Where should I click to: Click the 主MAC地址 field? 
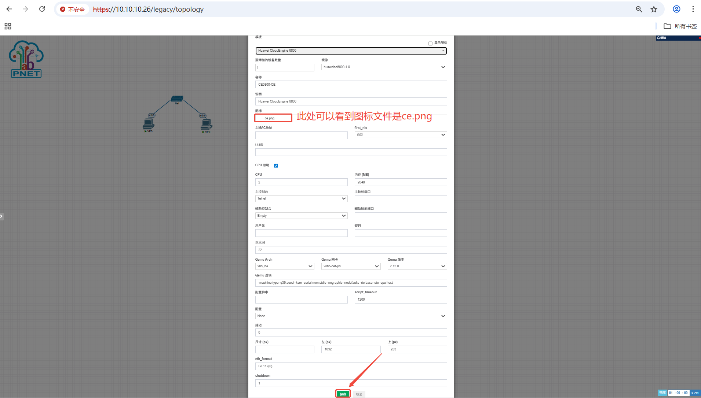click(301, 135)
